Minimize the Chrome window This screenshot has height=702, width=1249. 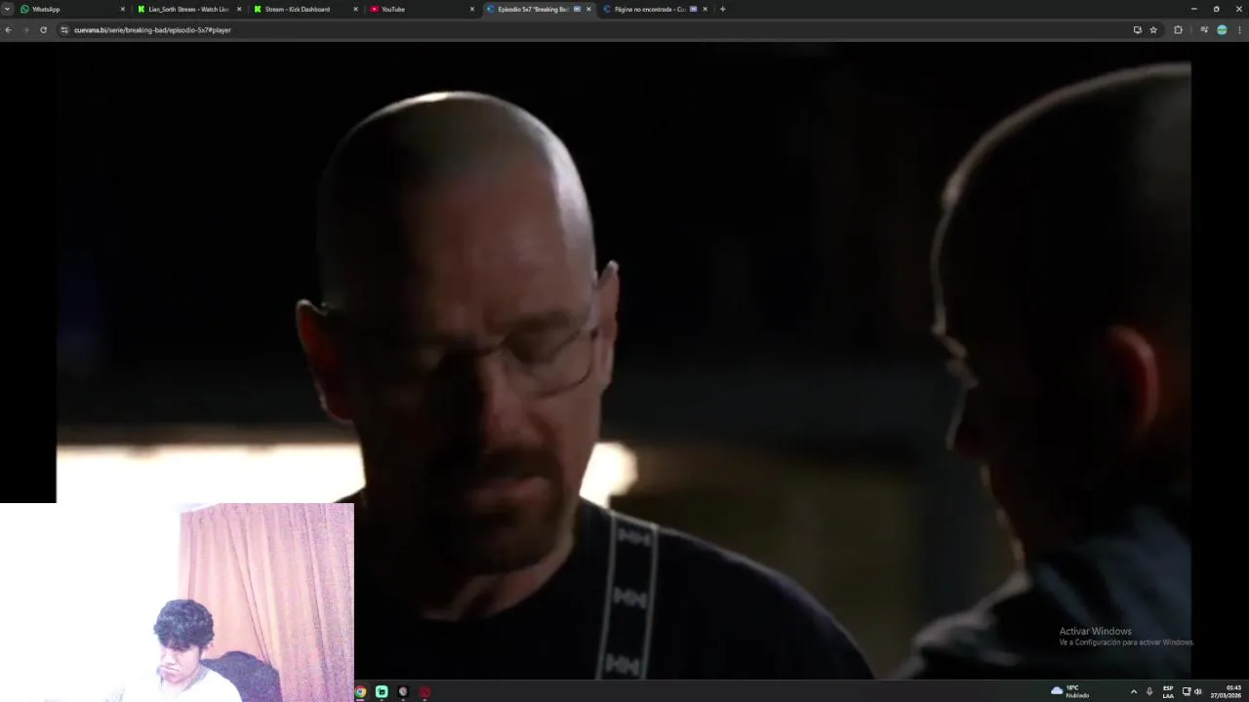click(1193, 9)
